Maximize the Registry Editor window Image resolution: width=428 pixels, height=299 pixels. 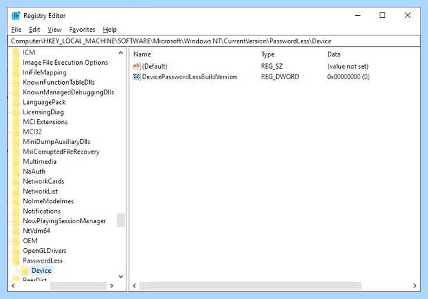[x=382, y=15]
